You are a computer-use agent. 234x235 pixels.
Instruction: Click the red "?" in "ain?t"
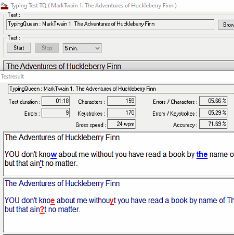[42, 209]
